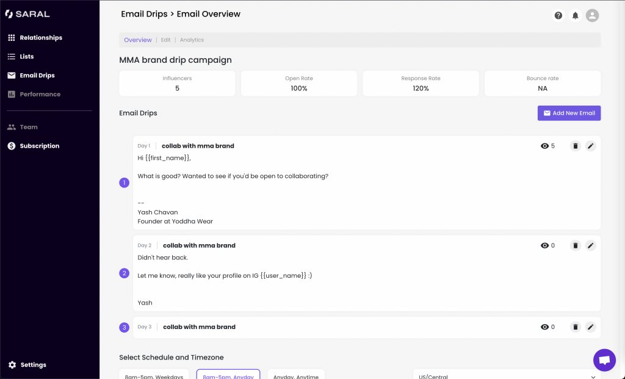Open the notifications bell
The image size is (625, 379).
(x=575, y=15)
